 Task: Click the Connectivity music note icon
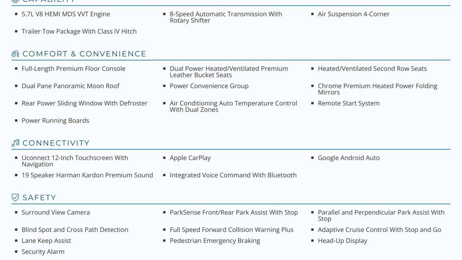(x=15, y=143)
